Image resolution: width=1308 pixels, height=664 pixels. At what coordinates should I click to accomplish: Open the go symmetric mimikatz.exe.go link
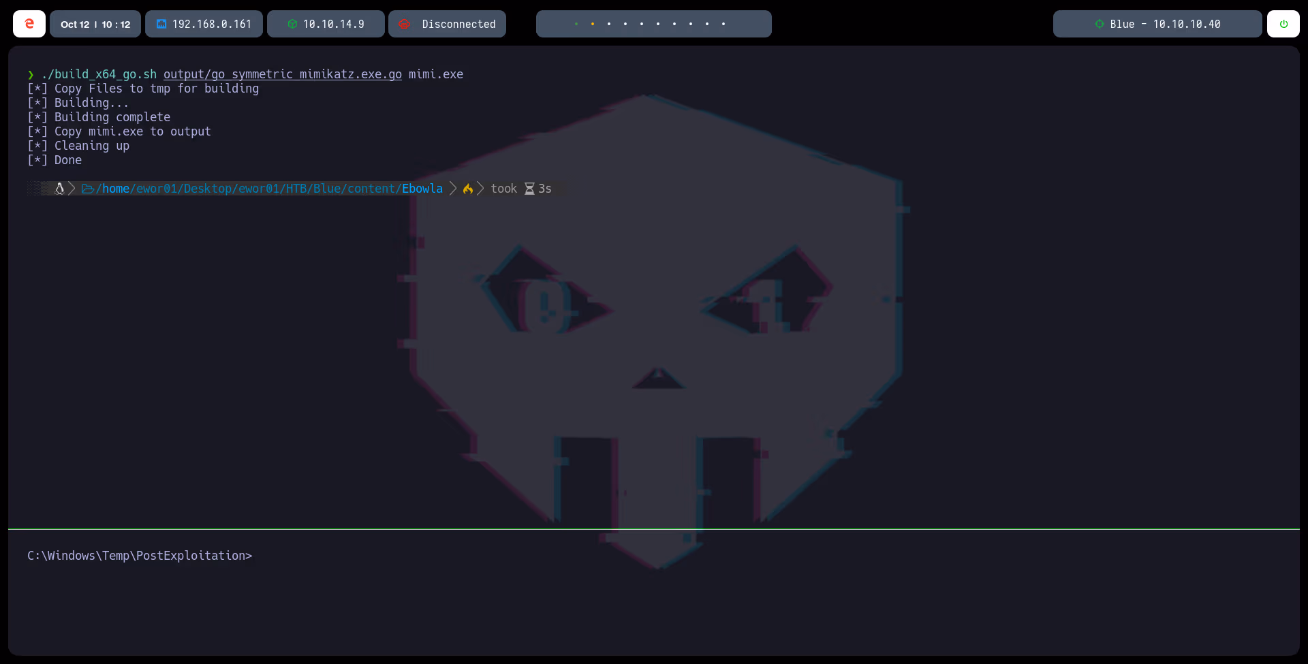[x=282, y=74]
